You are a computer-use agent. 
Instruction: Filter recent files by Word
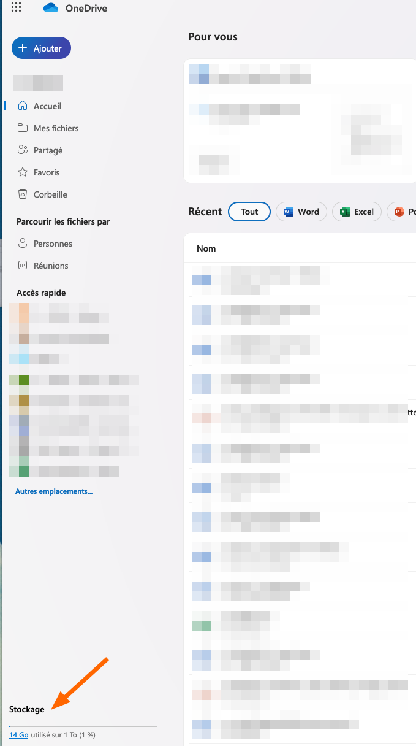[x=301, y=212]
